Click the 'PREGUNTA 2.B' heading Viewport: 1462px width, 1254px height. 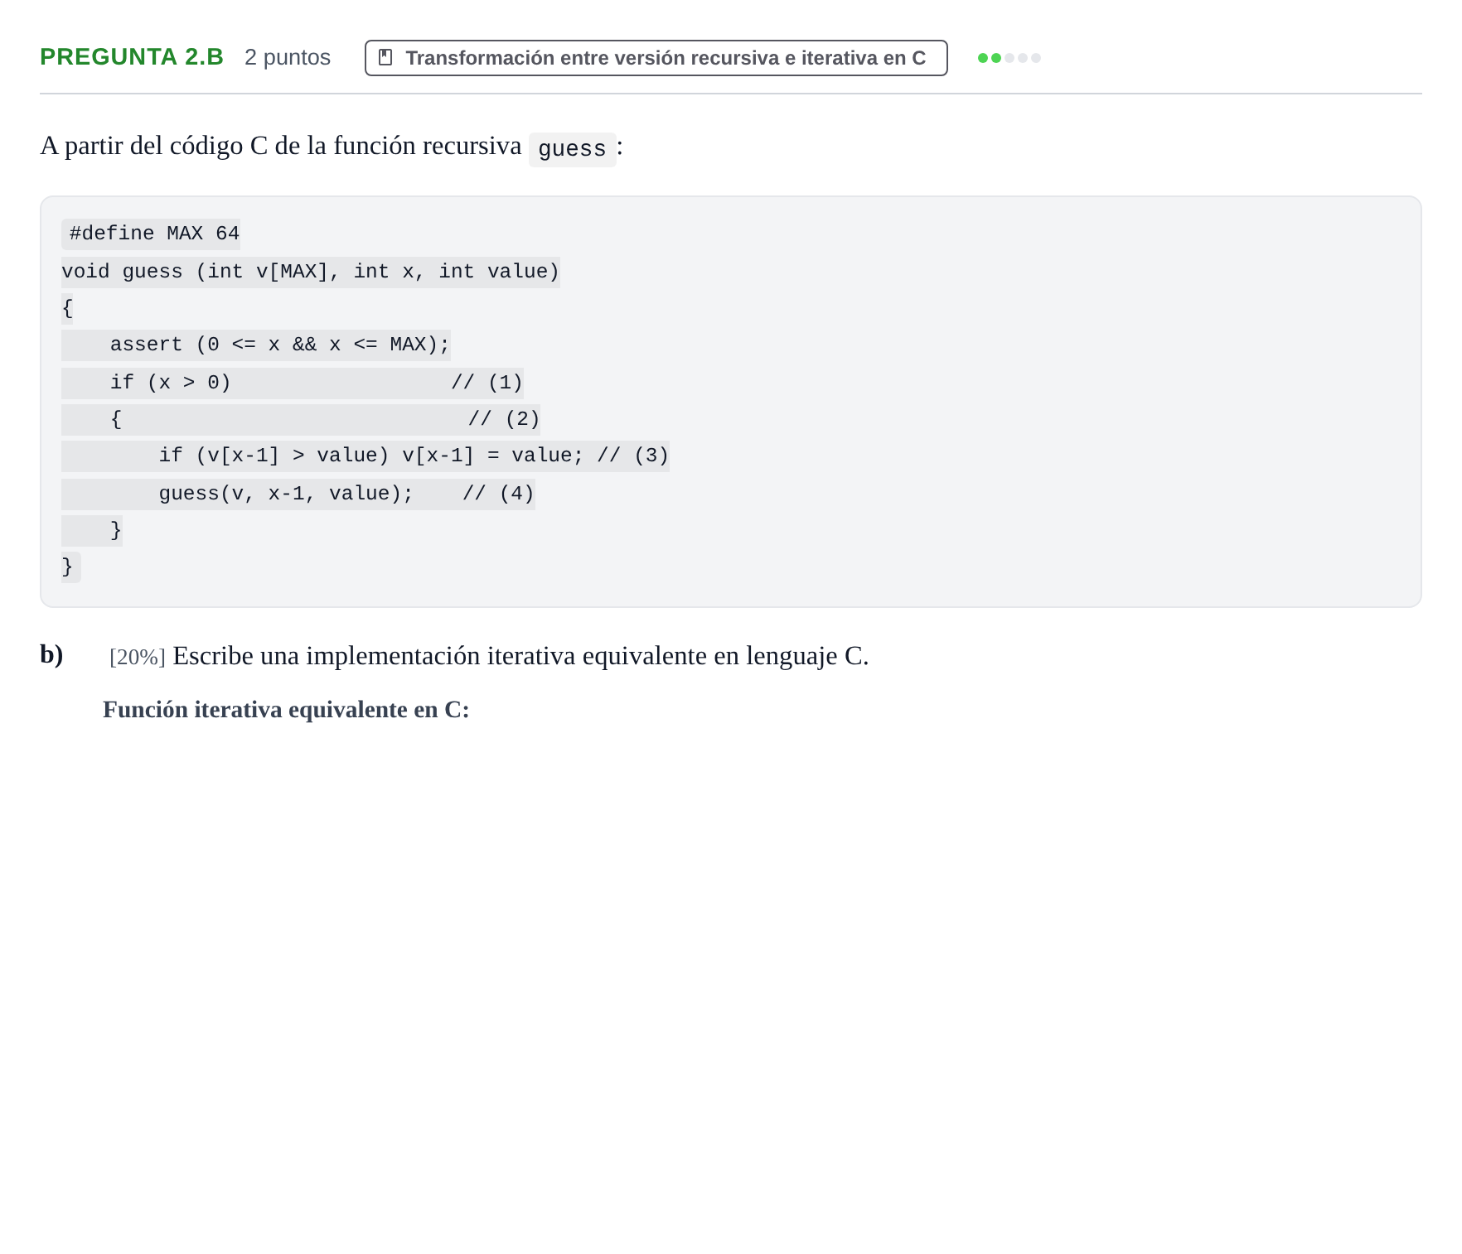coord(132,57)
